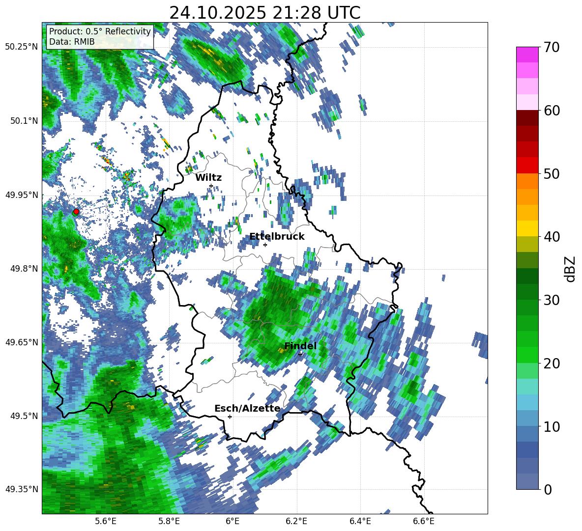Click the Esch/Alzette cross marker
This screenshot has height=531, width=582.
pos(230,417)
